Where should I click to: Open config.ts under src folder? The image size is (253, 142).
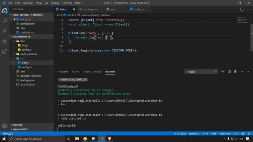coord(27,67)
